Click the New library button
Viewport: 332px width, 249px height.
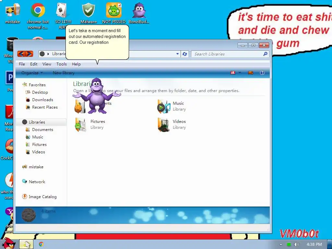[64, 73]
